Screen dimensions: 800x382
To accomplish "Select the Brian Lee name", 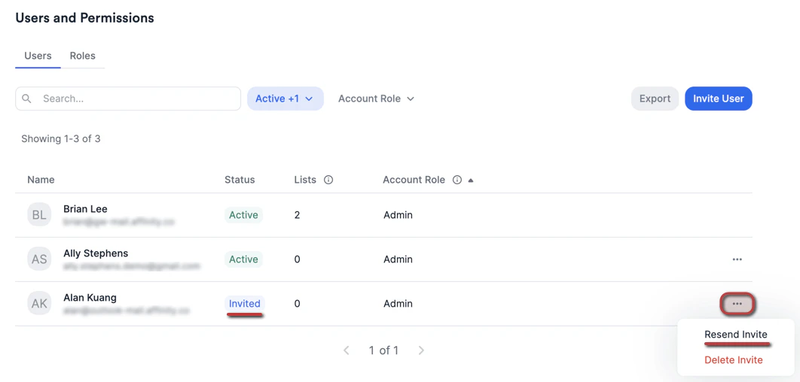I will (x=85, y=209).
